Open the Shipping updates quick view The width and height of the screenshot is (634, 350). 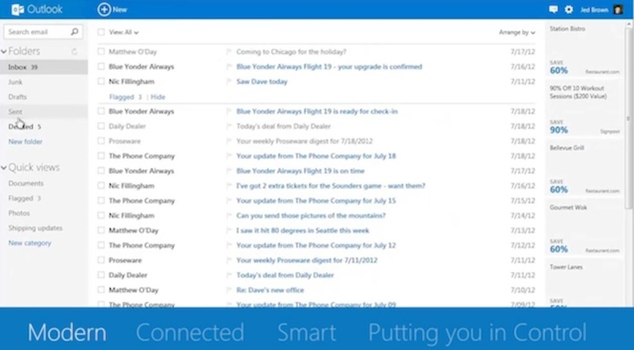pyautogui.click(x=35, y=228)
